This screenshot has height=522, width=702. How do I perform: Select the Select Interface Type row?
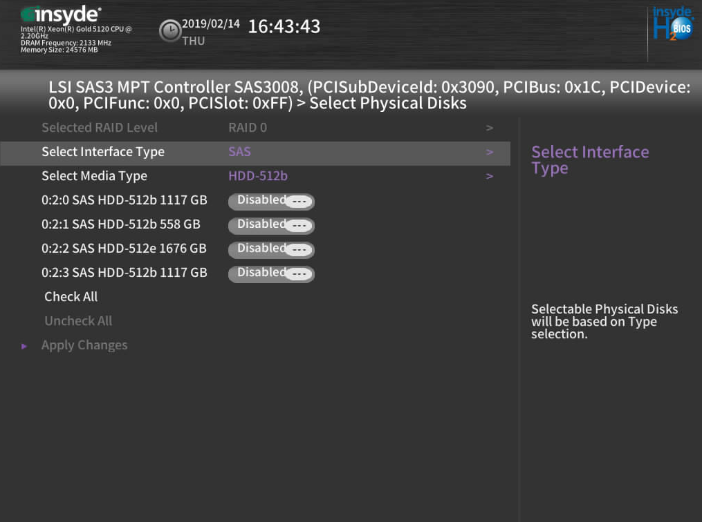[103, 153]
